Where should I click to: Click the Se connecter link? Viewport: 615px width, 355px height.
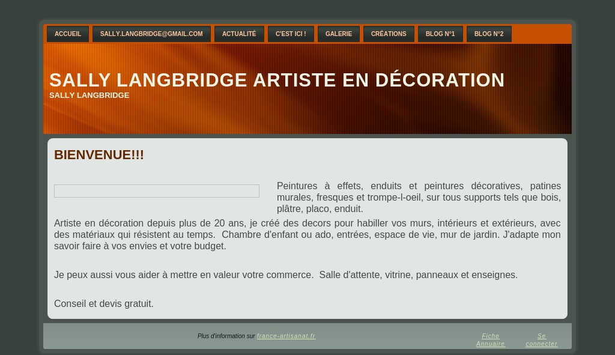[x=542, y=340]
